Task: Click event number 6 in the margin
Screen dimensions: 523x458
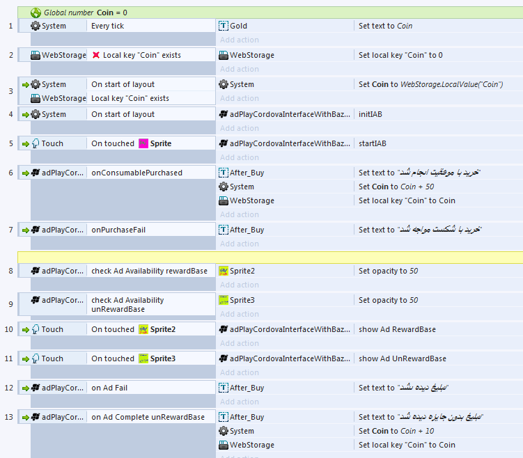Action: (x=10, y=173)
